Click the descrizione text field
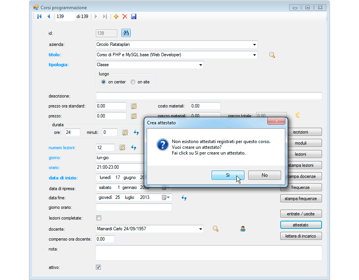This screenshot has width=359, height=280. (x=209, y=96)
